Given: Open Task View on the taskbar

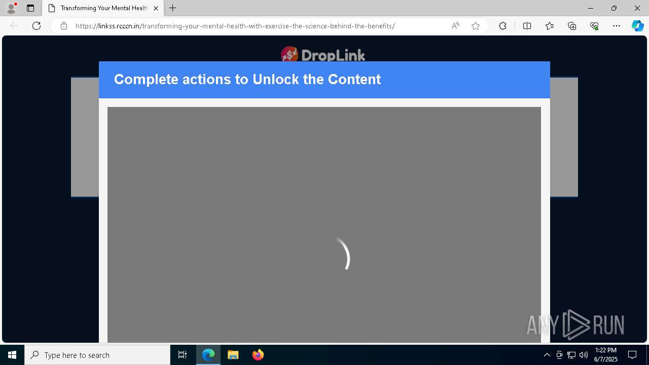Looking at the screenshot, I should tap(183, 355).
